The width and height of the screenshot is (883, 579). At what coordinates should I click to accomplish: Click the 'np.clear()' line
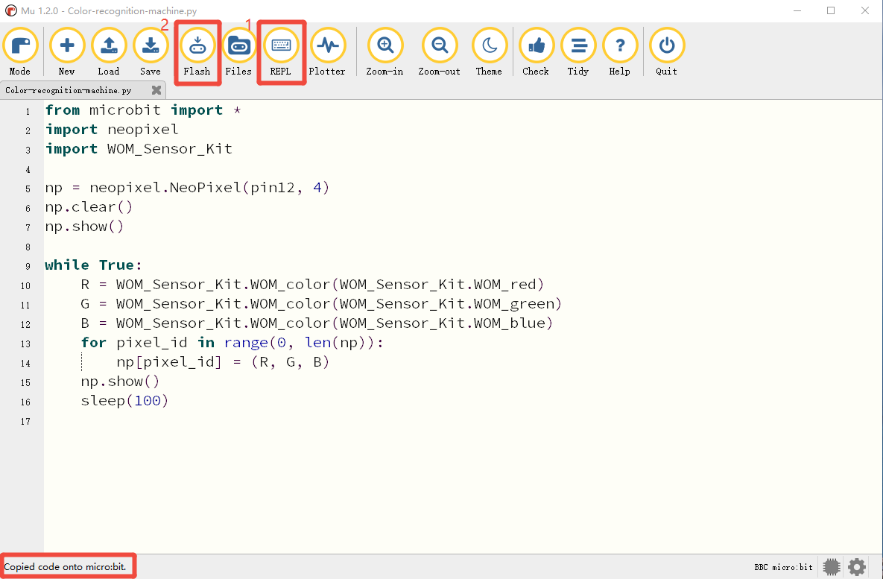pyautogui.click(x=89, y=206)
